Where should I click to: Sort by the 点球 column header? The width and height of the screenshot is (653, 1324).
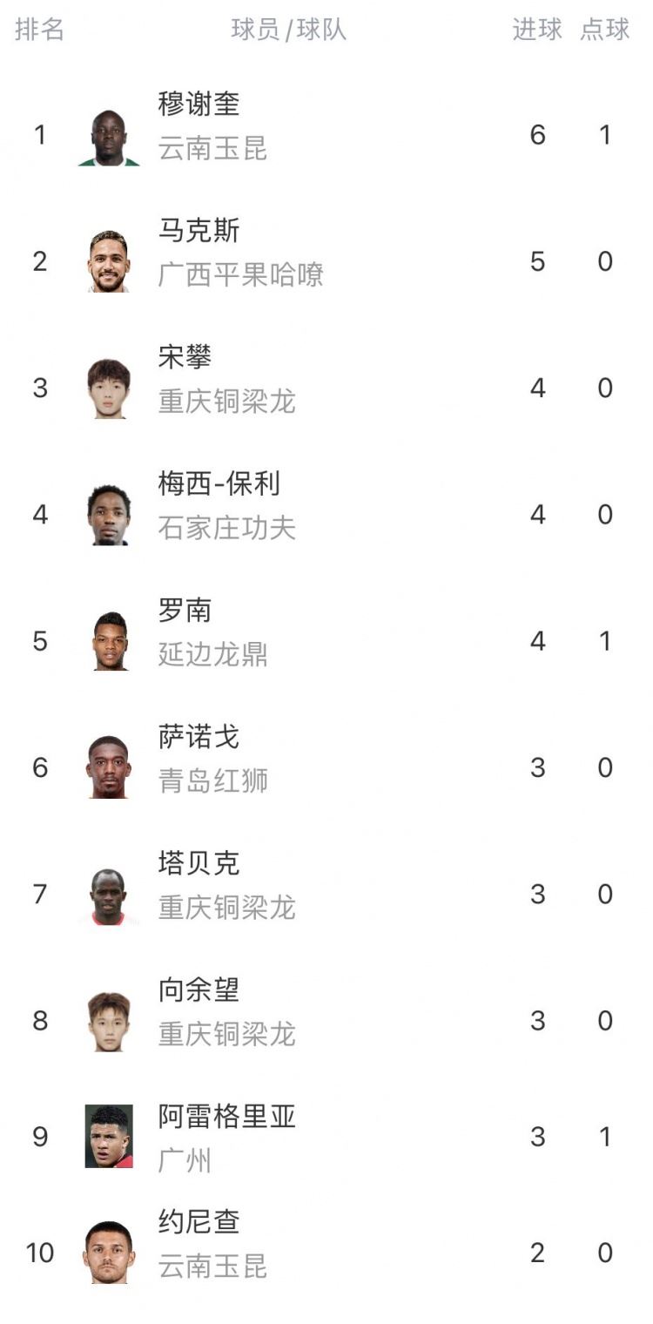[x=605, y=30]
